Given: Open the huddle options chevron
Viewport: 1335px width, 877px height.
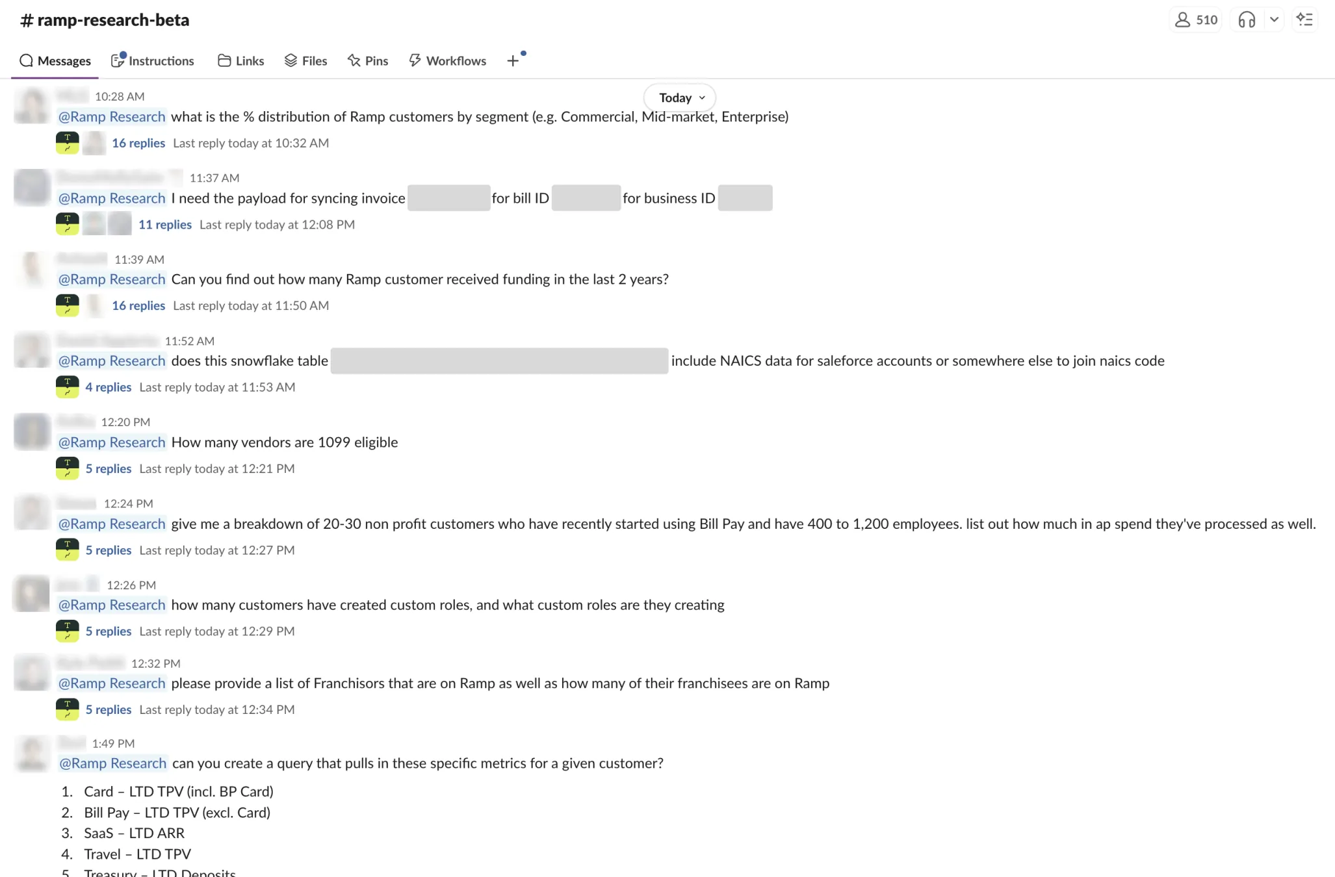Looking at the screenshot, I should pos(1275,19).
